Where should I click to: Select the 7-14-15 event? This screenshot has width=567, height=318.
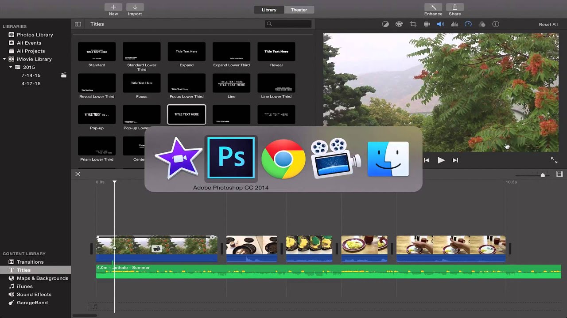31,76
